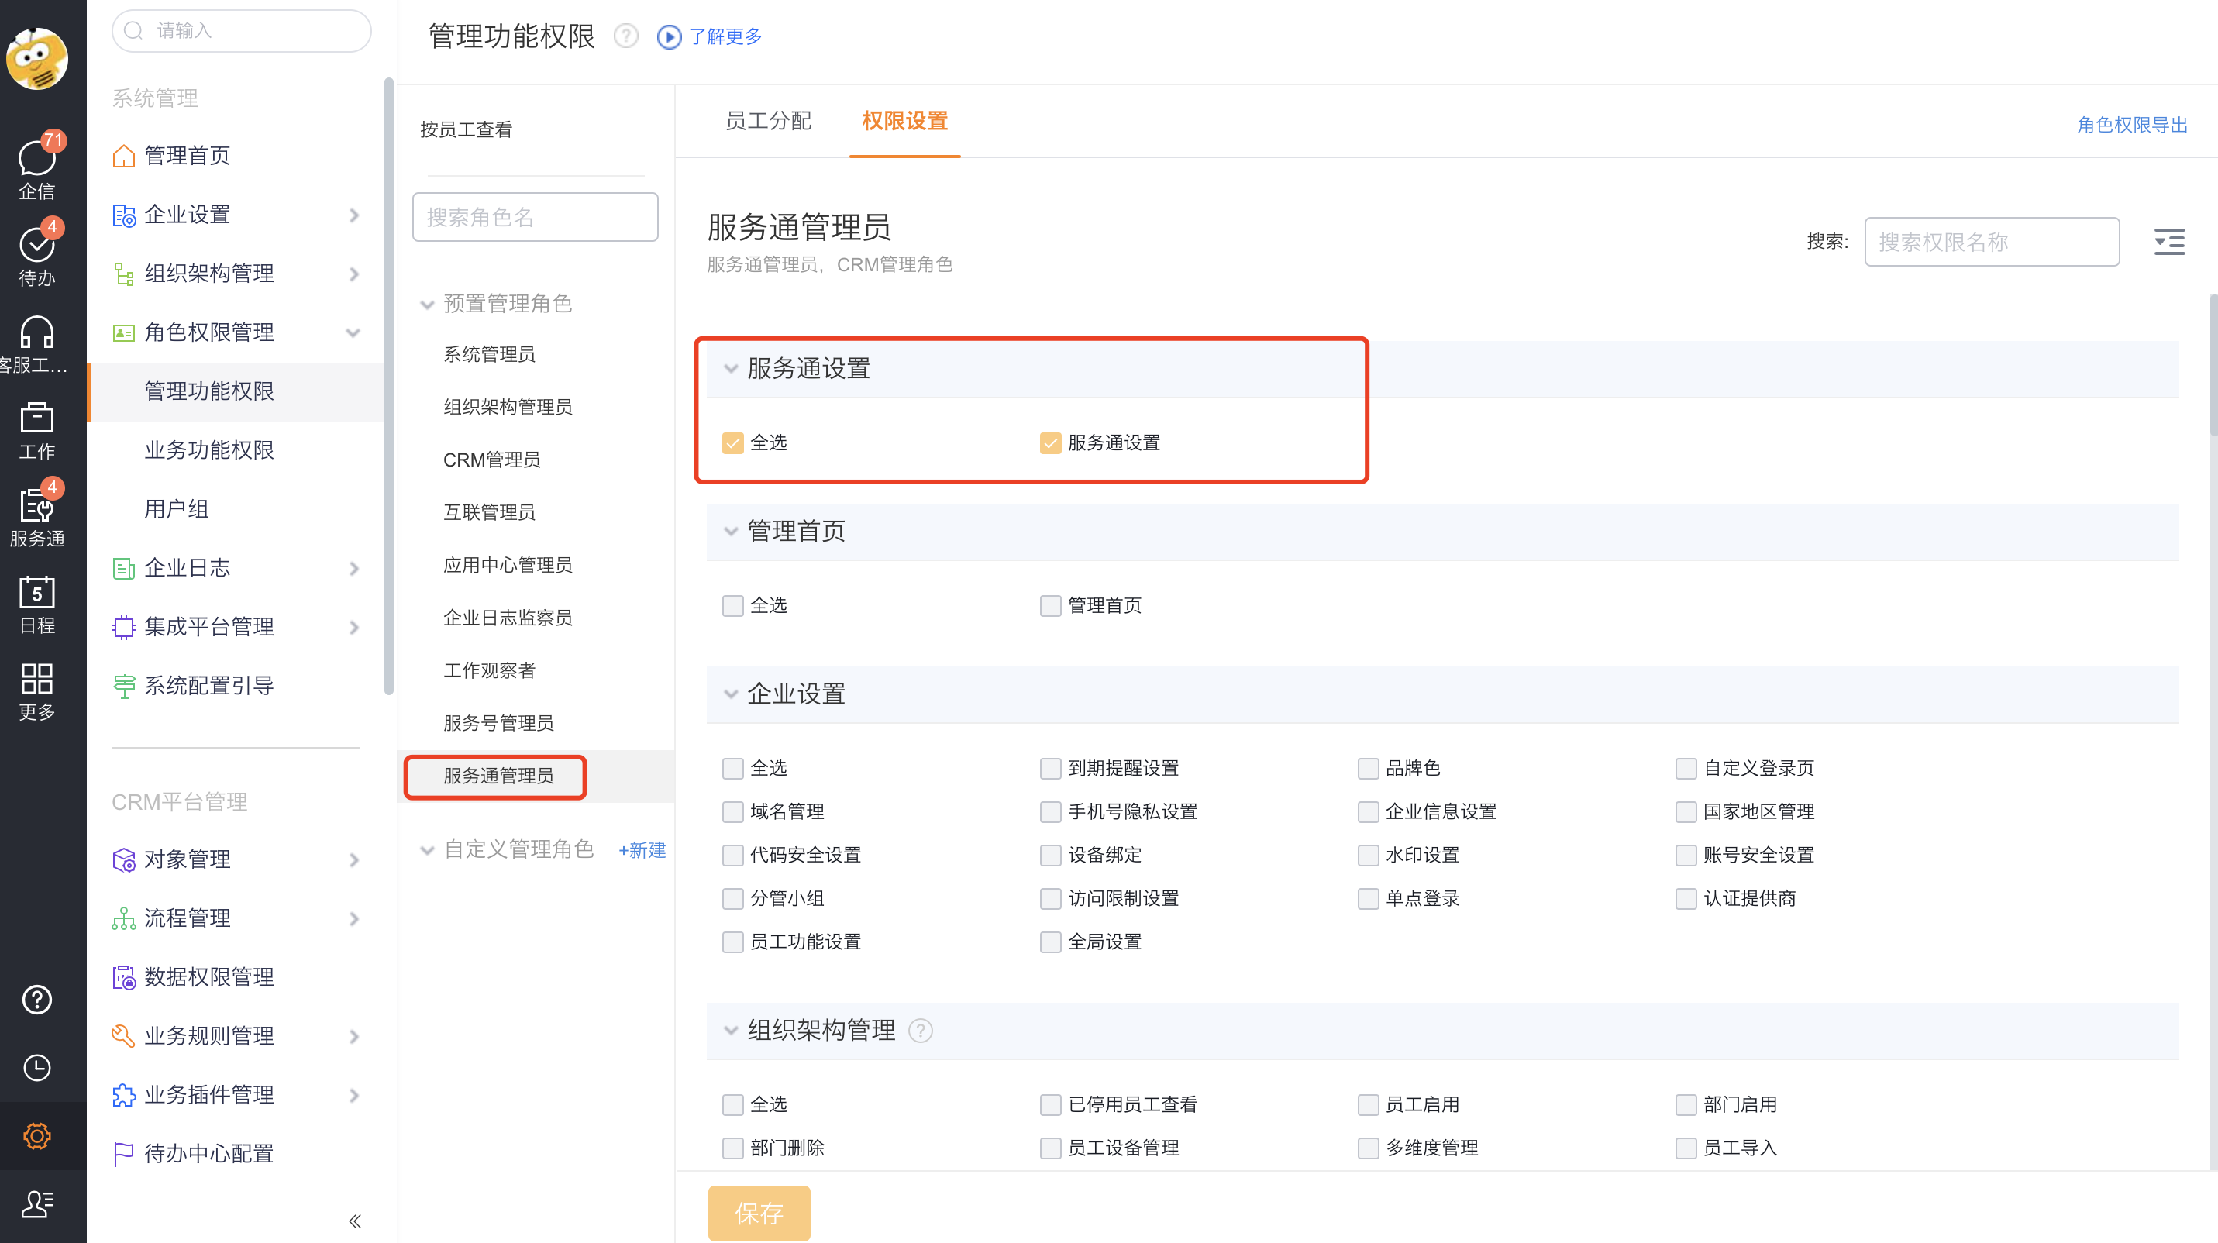Switch to the 员工分配 tab
The width and height of the screenshot is (2218, 1243).
coord(769,121)
